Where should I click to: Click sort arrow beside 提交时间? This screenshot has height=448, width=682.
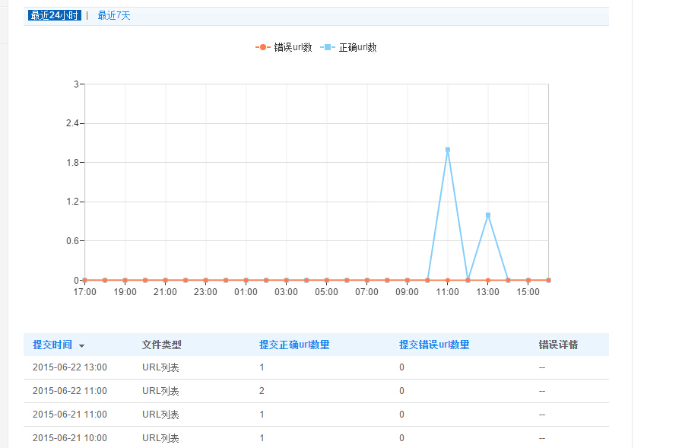coord(81,345)
